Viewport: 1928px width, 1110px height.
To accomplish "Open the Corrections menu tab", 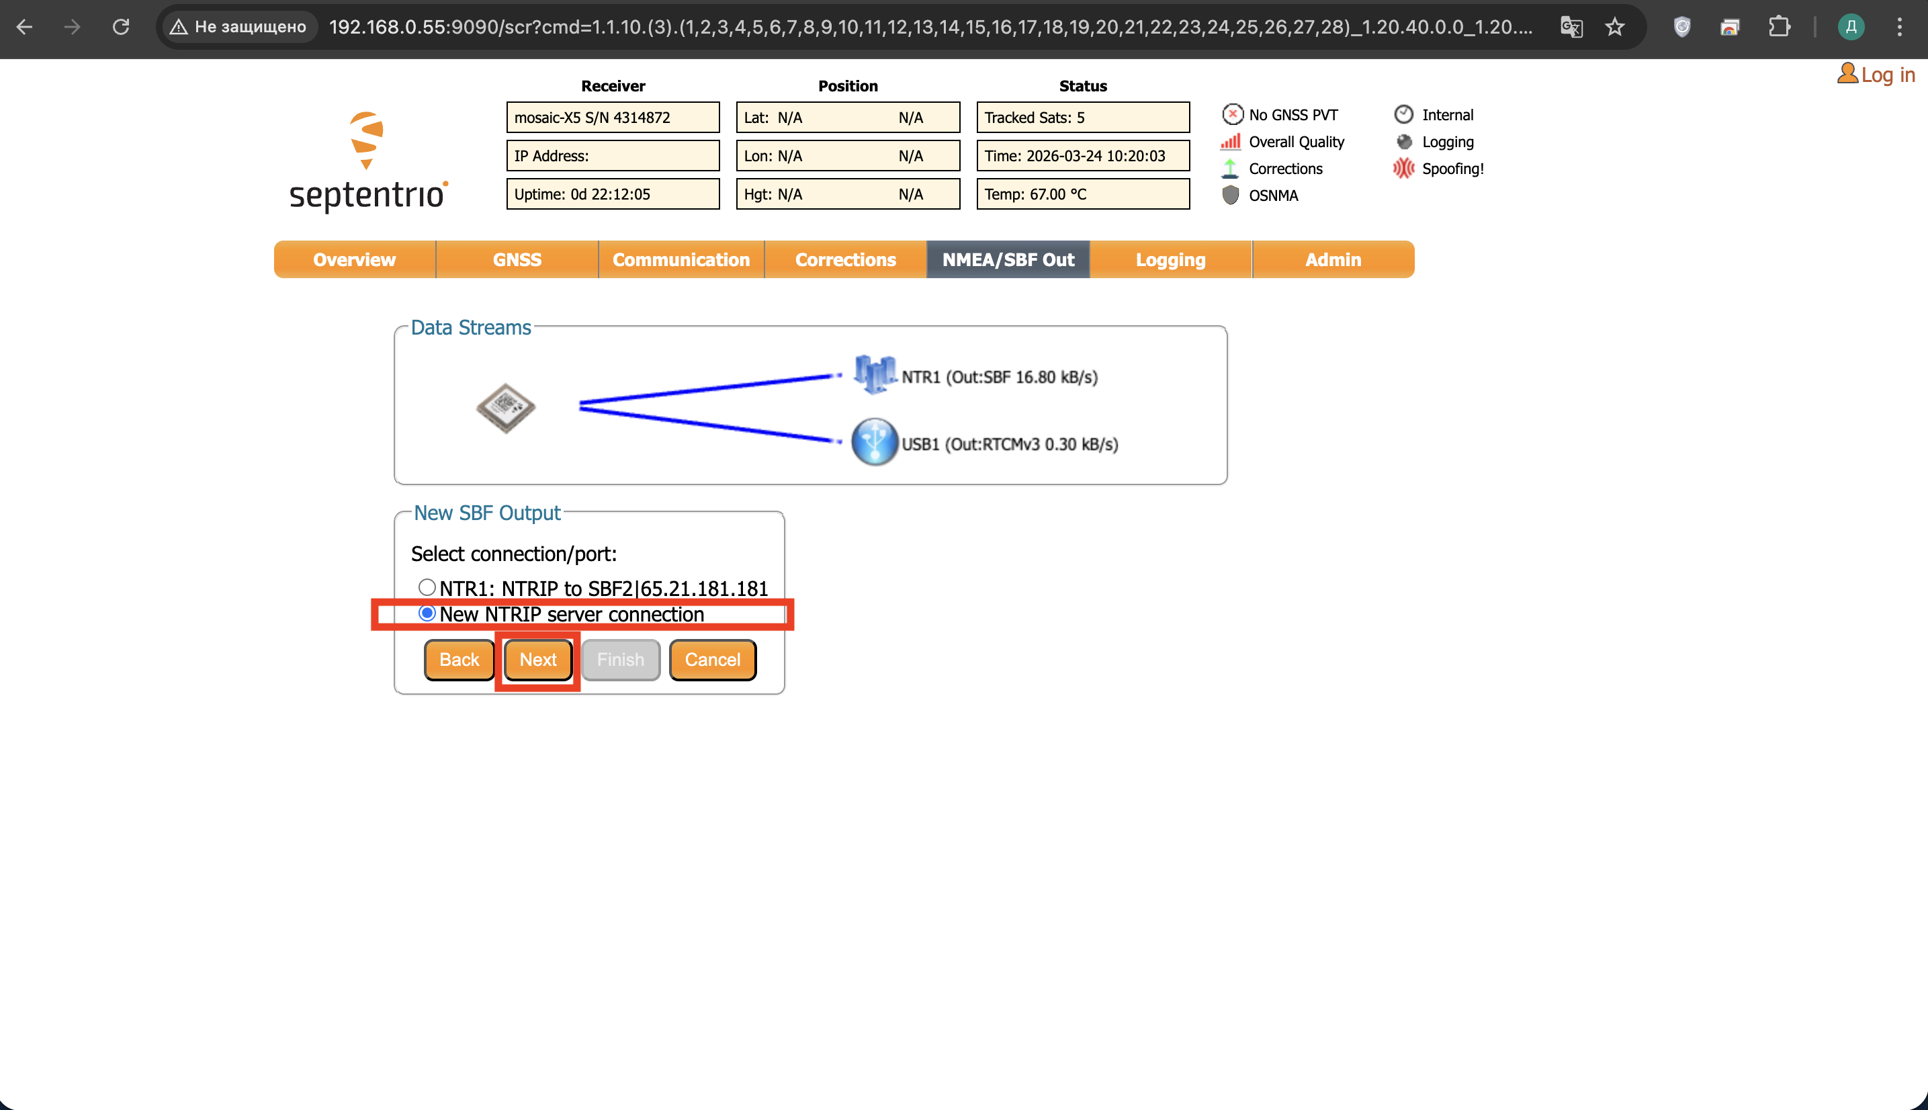I will (845, 260).
